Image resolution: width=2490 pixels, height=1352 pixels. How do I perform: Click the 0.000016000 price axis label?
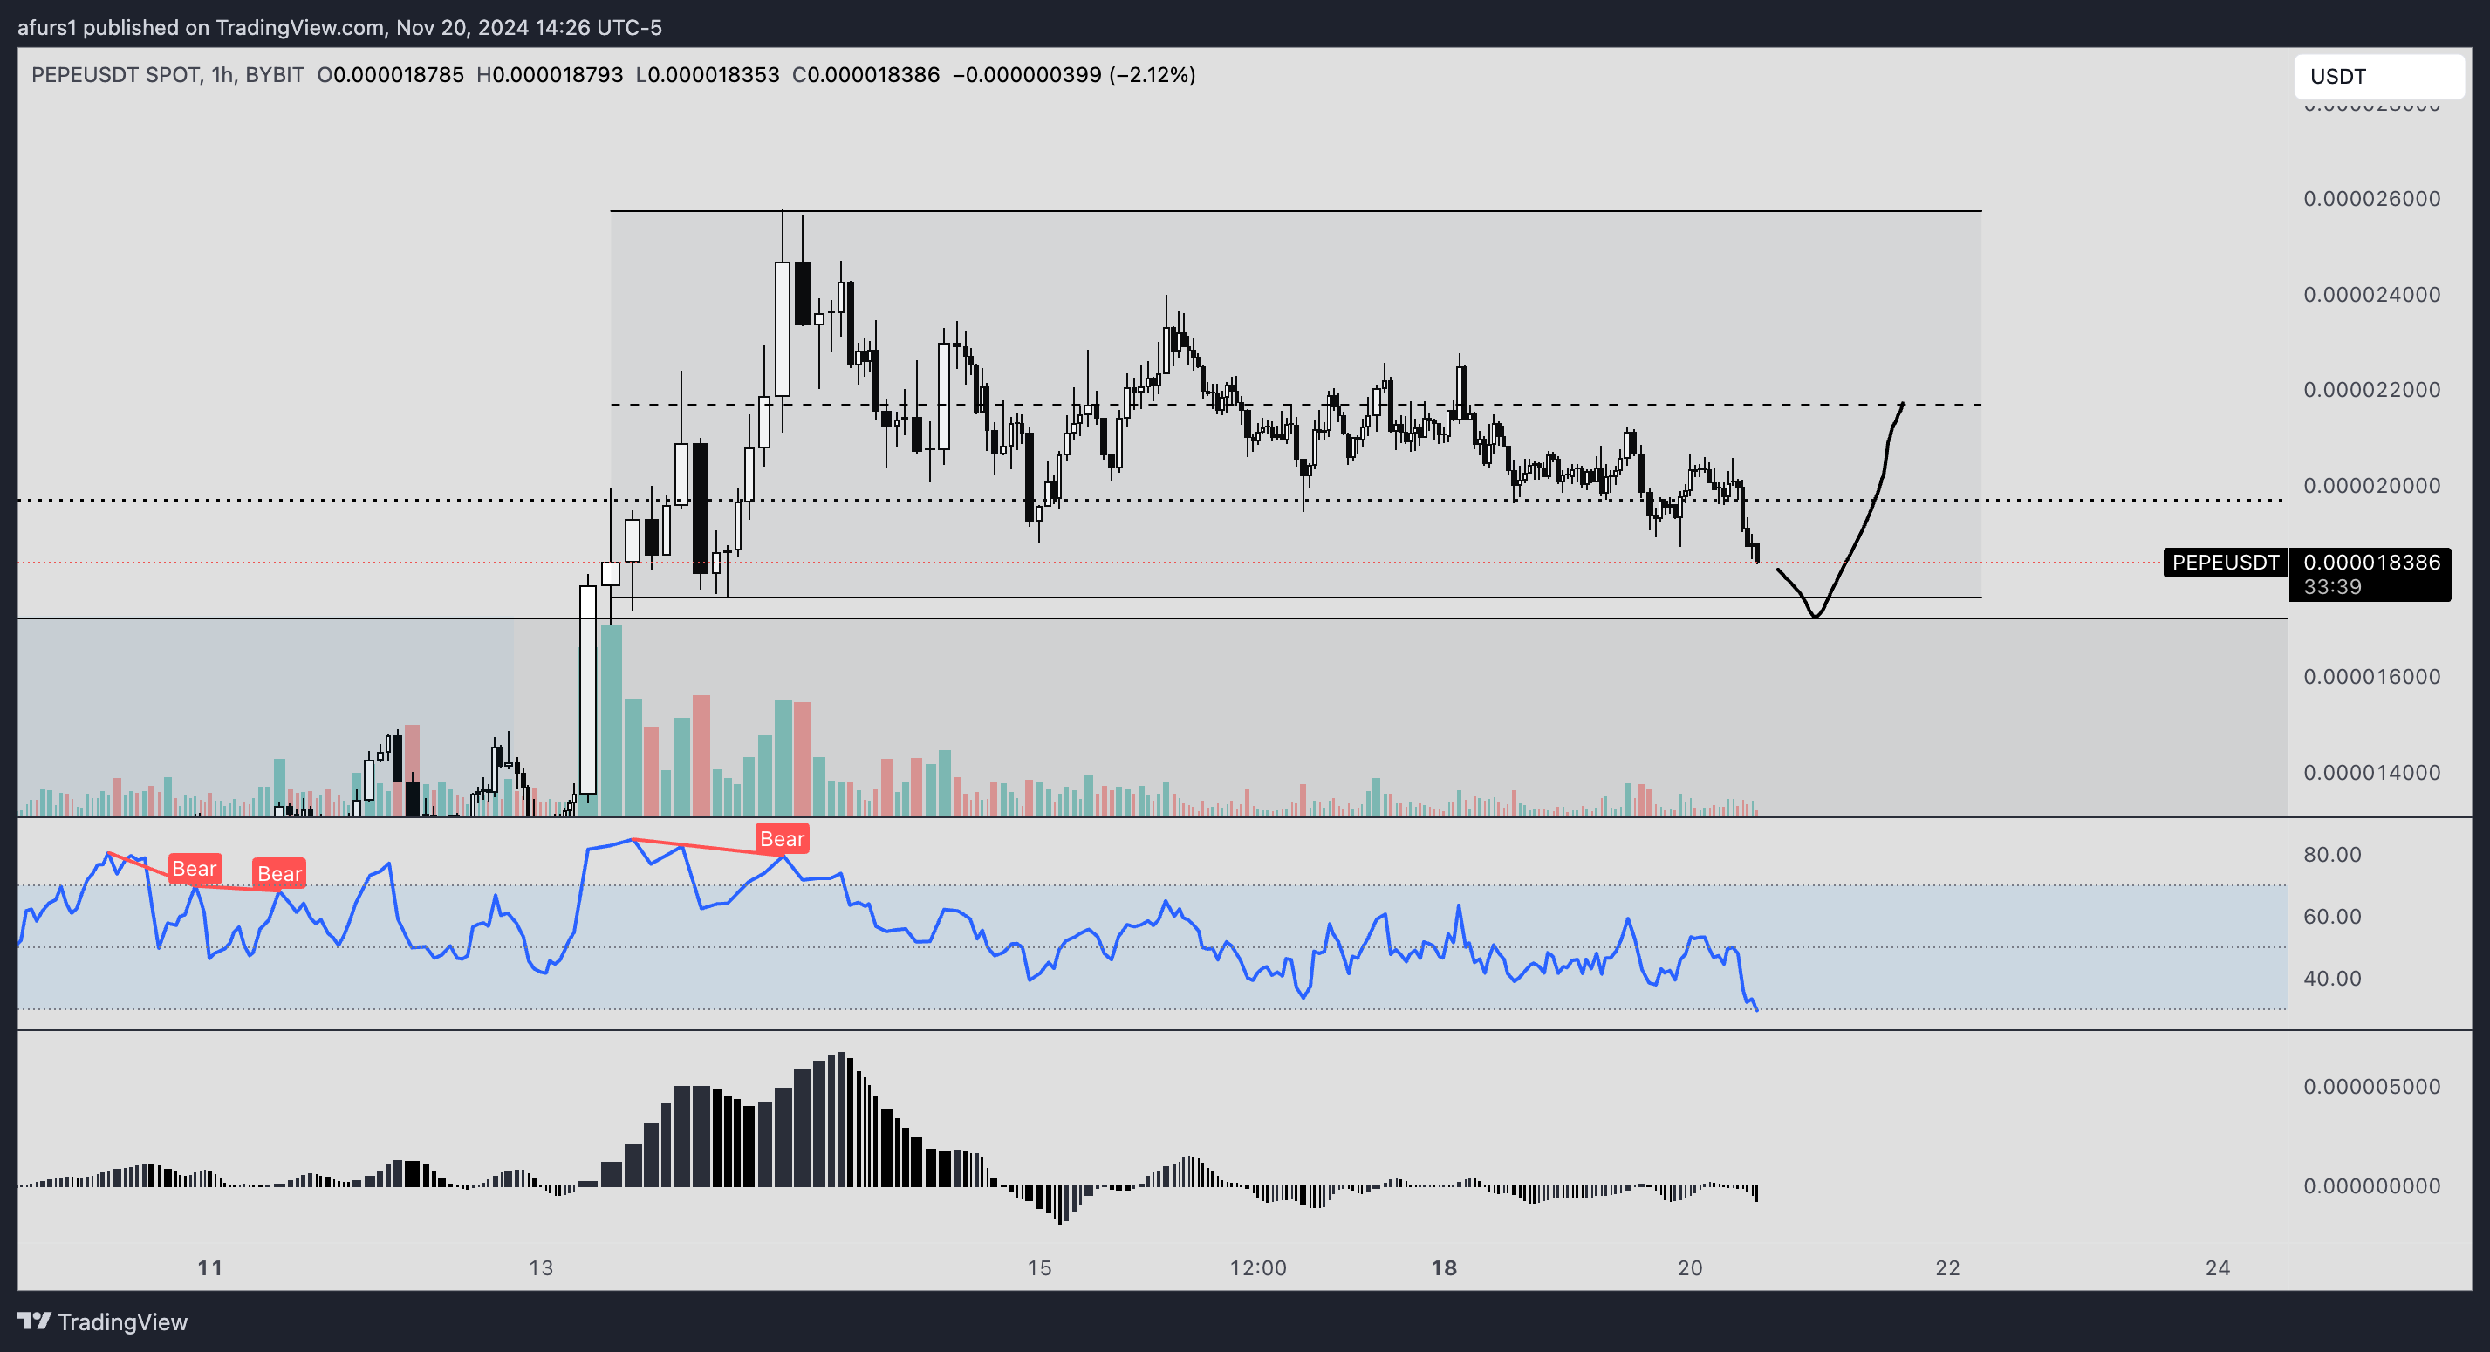coord(2371,677)
